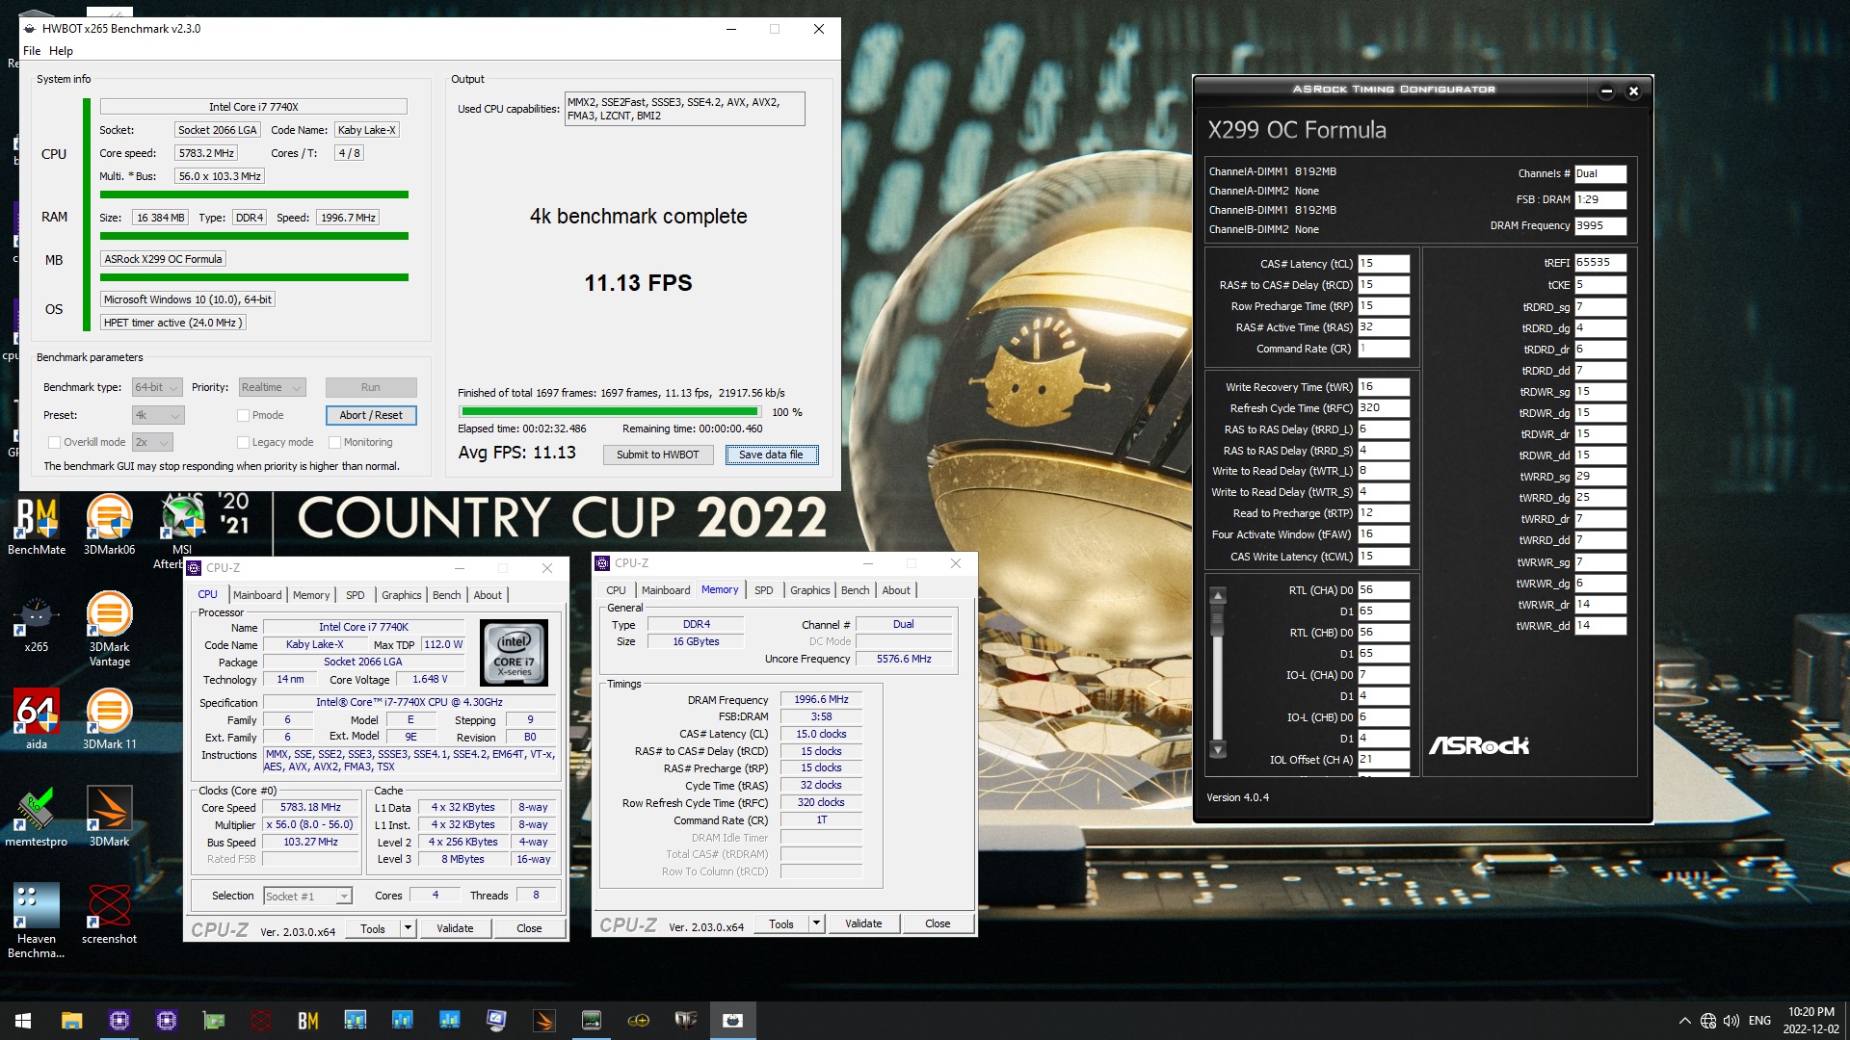
Task: Open File Explorer from the taskbar
Action: click(x=71, y=1021)
